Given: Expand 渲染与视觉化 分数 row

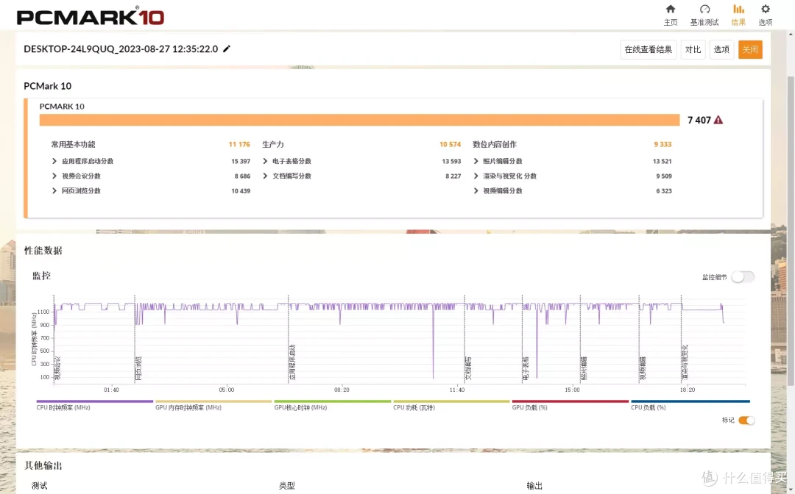Looking at the screenshot, I should (476, 176).
